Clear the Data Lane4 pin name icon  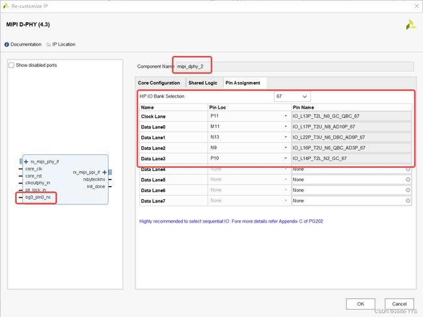click(x=408, y=169)
